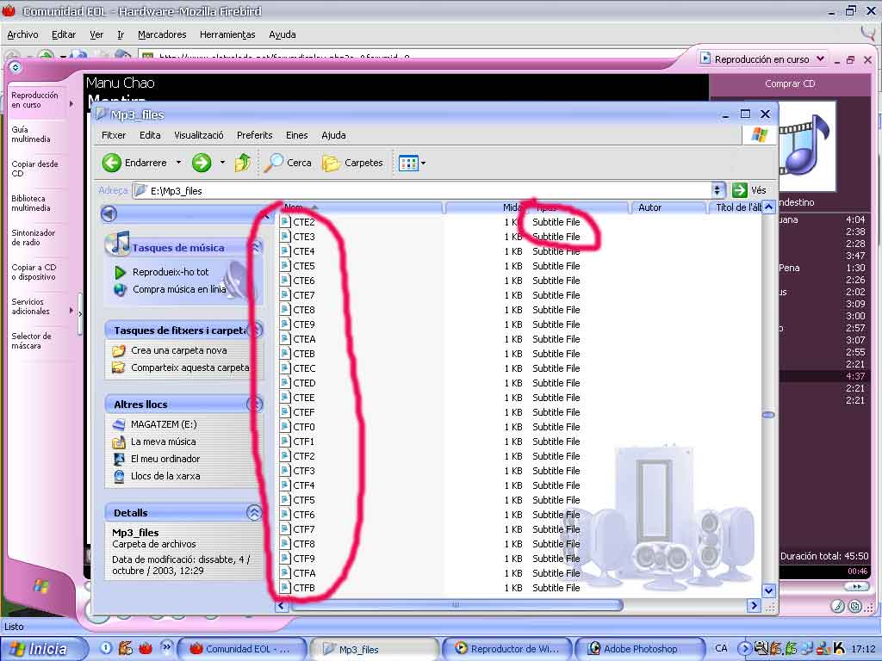Image resolution: width=882 pixels, height=661 pixels.
Task: Open Reproducción en curso dropdown in Media Player
Action: pos(820,59)
